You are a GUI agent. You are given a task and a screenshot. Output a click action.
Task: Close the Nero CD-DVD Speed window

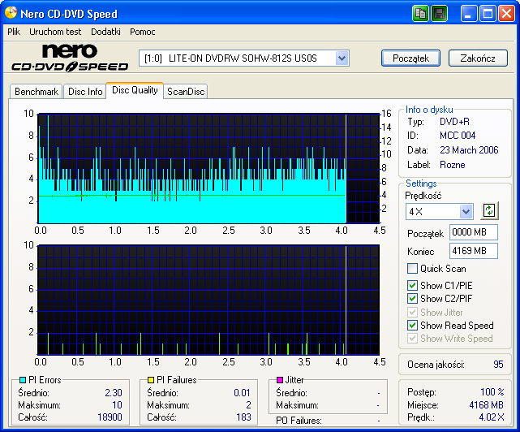pyautogui.click(x=507, y=14)
